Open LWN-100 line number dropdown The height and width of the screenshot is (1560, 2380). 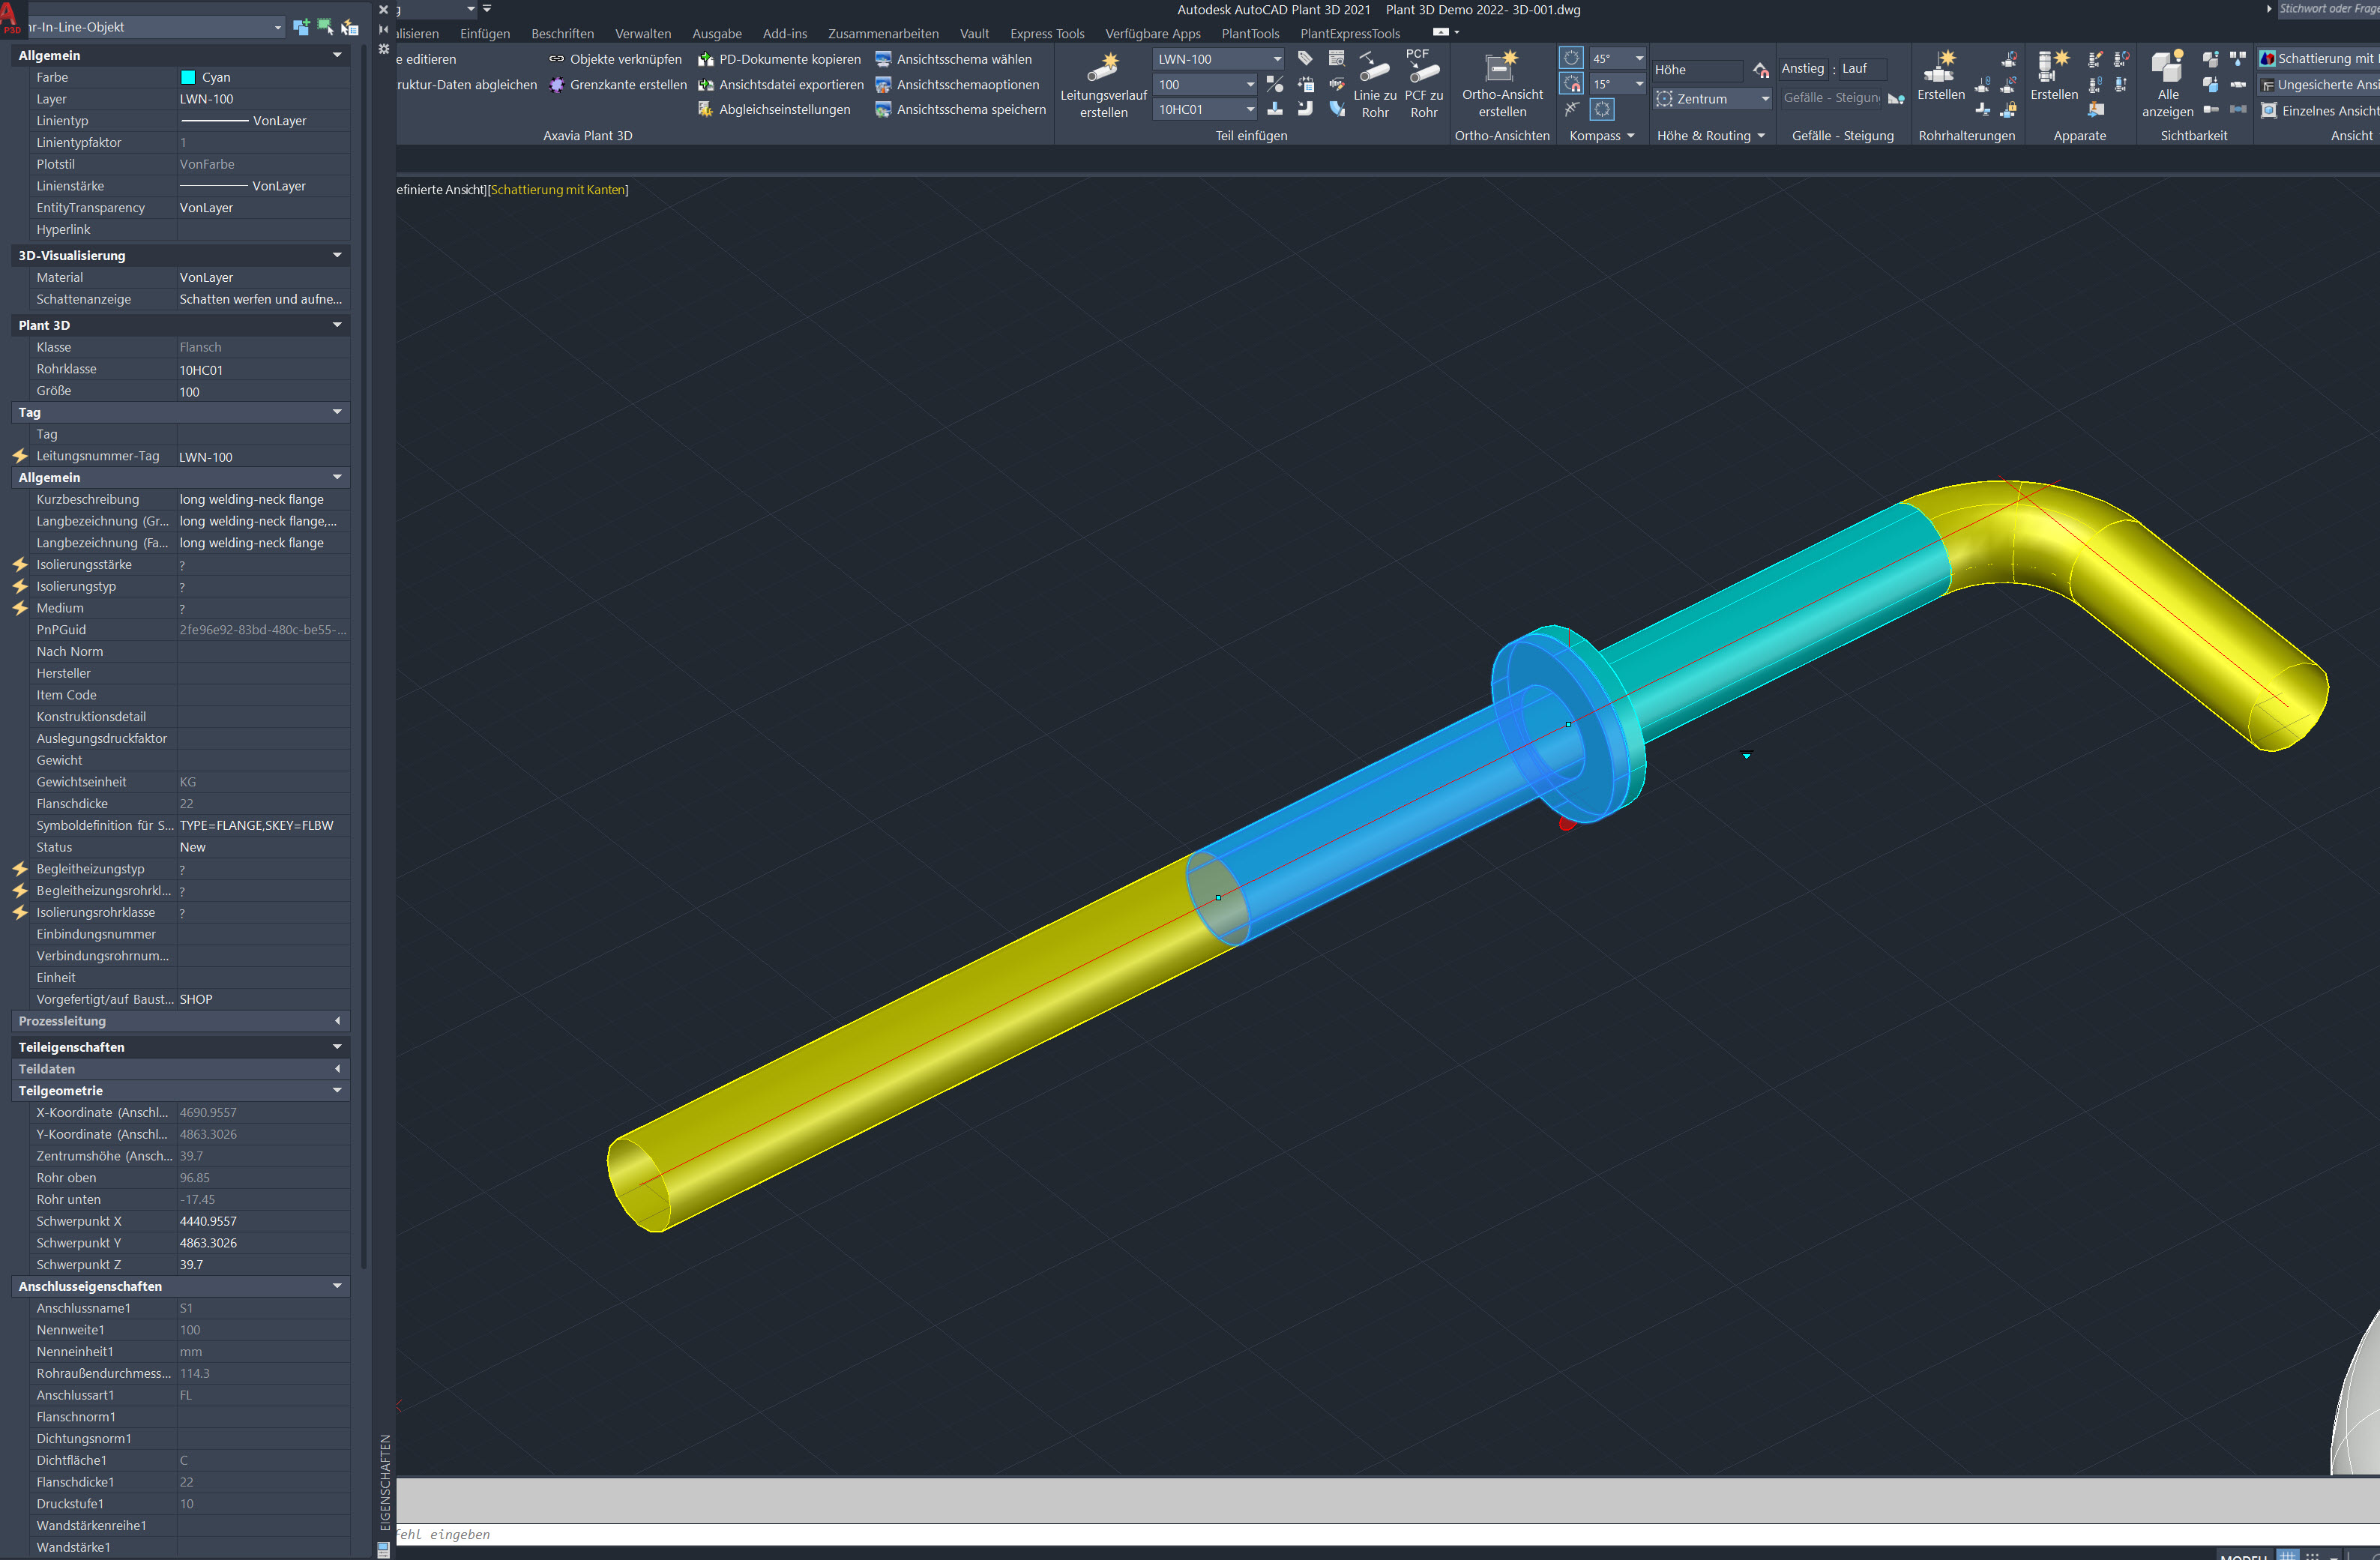1276,59
